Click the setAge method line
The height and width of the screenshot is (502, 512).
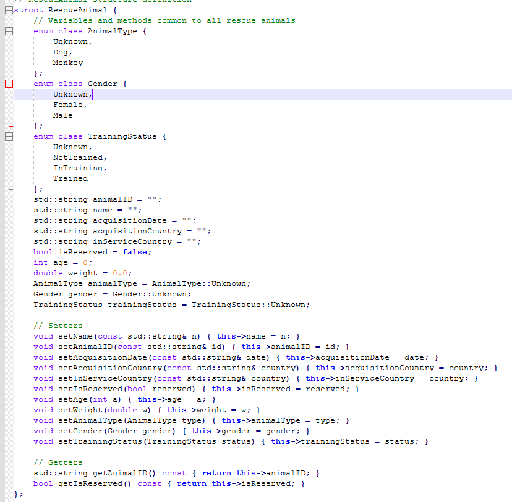(x=124, y=399)
